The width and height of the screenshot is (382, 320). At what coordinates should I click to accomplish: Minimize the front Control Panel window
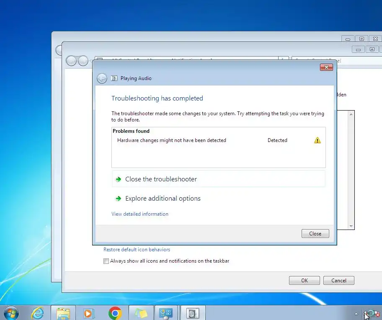point(358,49)
